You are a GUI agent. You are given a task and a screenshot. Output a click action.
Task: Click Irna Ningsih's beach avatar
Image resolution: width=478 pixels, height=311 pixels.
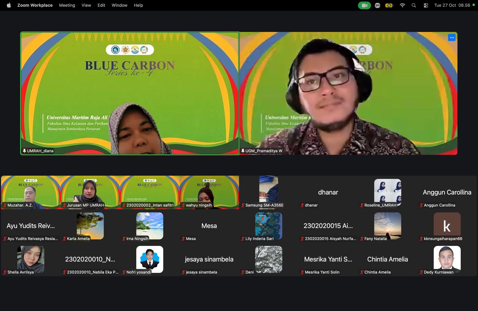pos(150,226)
